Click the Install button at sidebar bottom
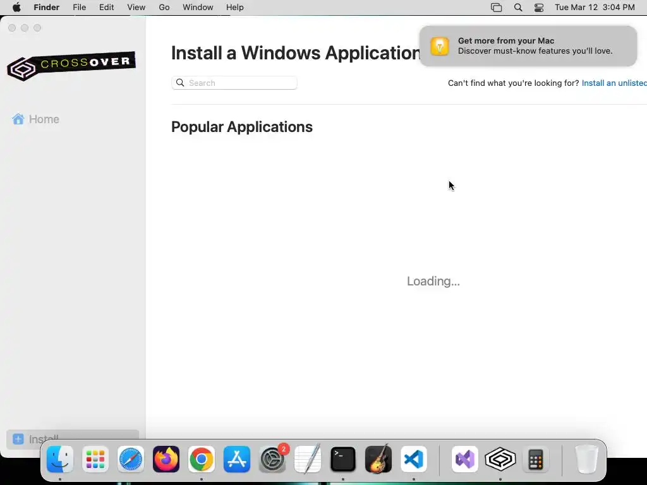647x485 pixels. tap(73, 440)
